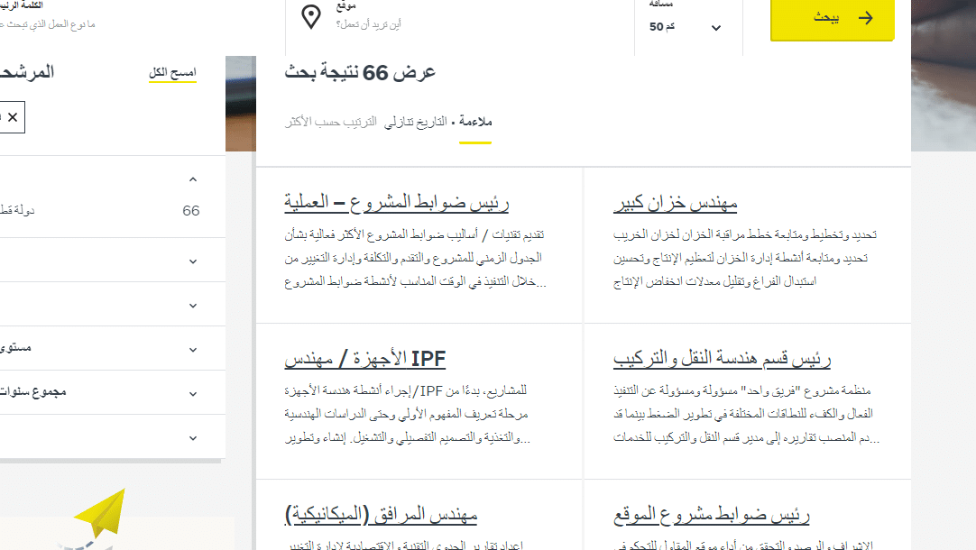
Task: Click the 'عرض 66 نتيجة بحث' heading
Action: 360,73
